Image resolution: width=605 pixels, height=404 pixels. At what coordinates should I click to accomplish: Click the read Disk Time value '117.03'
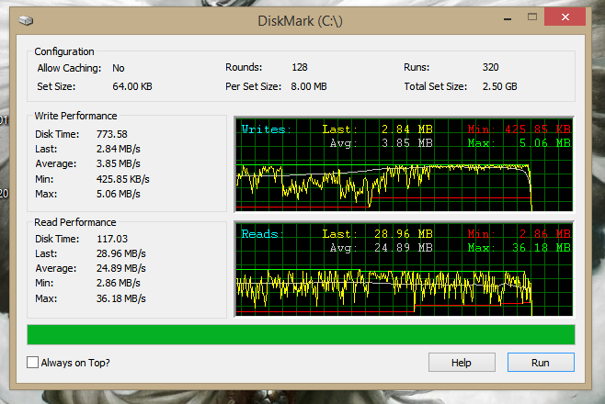pos(111,239)
